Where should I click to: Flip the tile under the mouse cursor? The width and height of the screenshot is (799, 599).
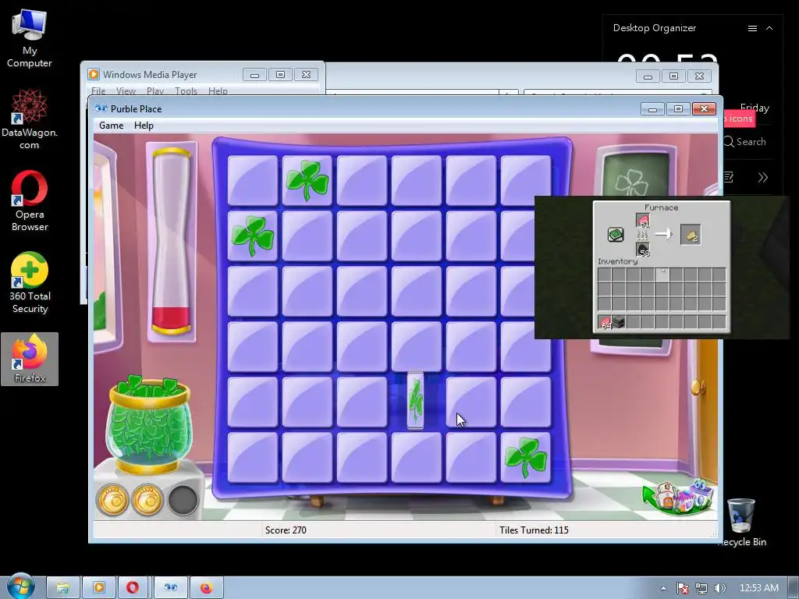click(471, 402)
